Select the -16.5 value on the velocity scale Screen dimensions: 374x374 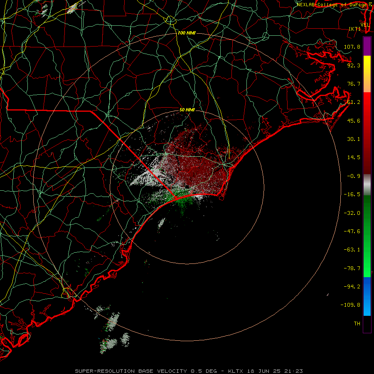point(352,194)
